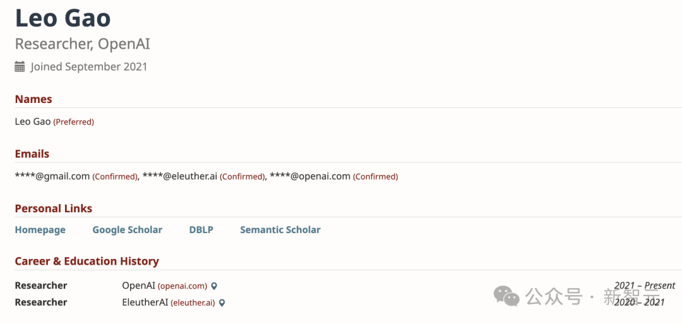
Task: Click the location pin next to EleutherAI
Action: [222, 303]
